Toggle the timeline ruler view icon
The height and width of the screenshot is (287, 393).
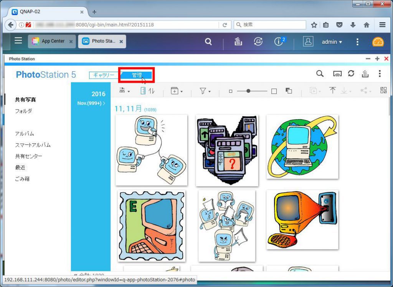point(143,90)
